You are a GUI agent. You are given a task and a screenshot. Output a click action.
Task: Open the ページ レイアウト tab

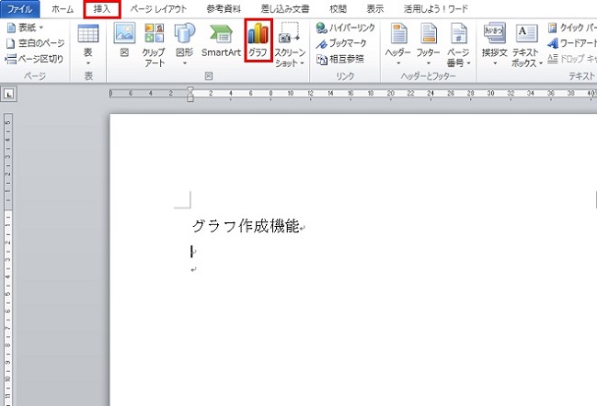point(158,9)
